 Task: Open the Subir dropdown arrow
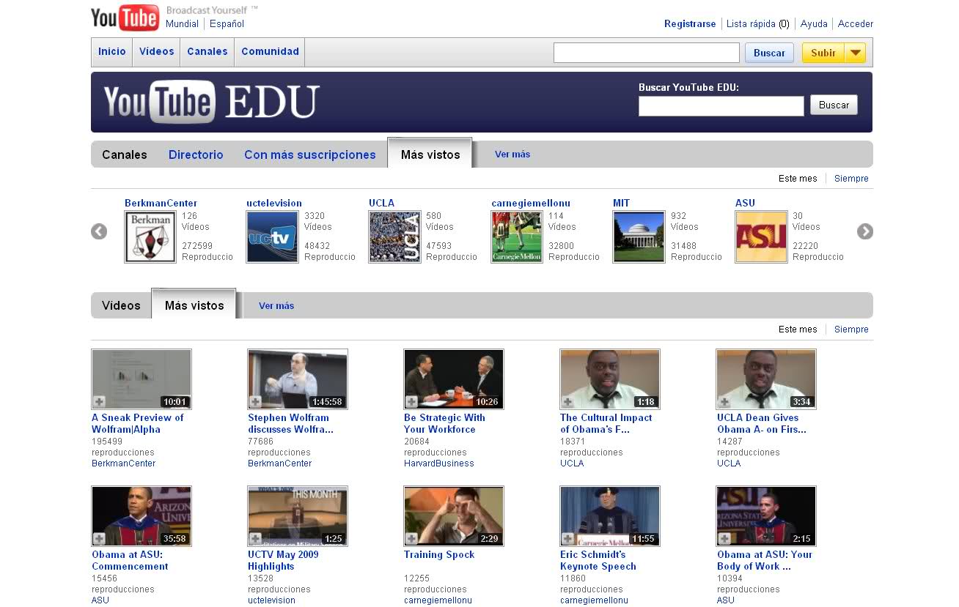855,53
